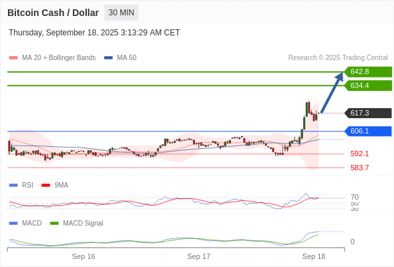Click the blue upward trend arrow

pyautogui.click(x=332, y=93)
